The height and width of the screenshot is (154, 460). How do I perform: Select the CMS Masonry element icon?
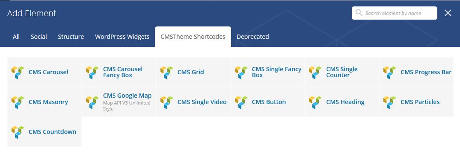click(18, 102)
